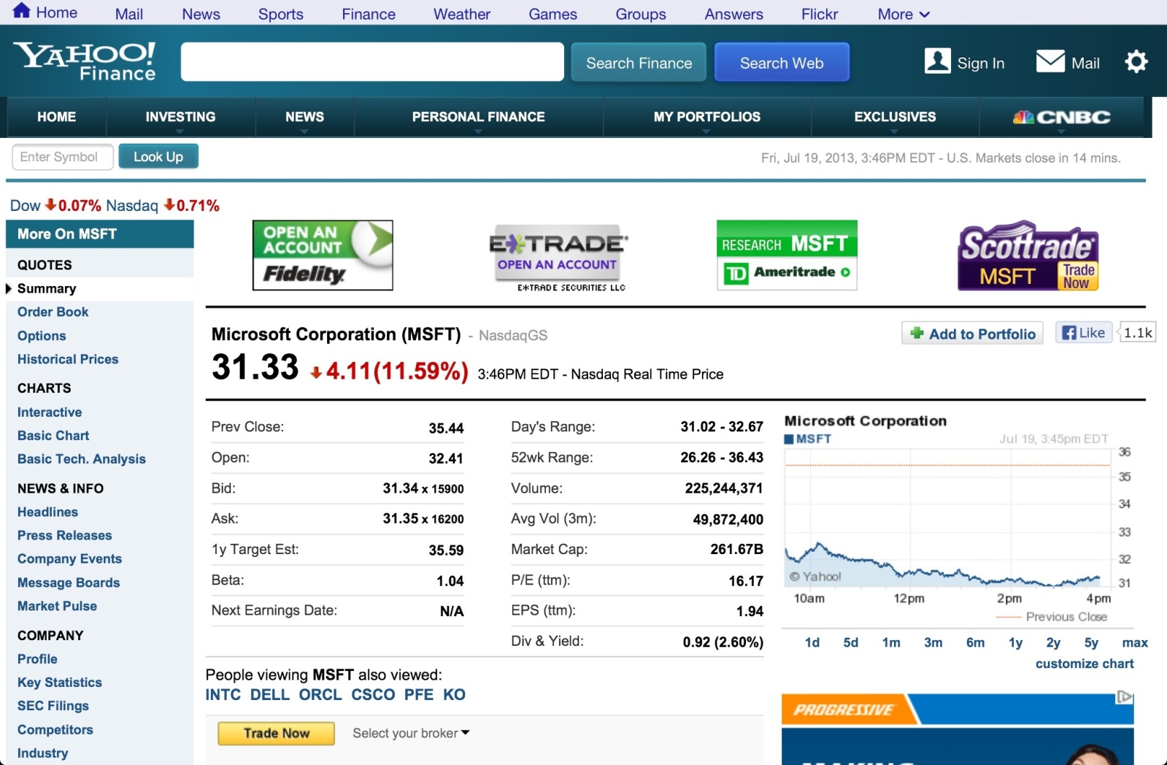Select the 2y chart range

point(1053,642)
